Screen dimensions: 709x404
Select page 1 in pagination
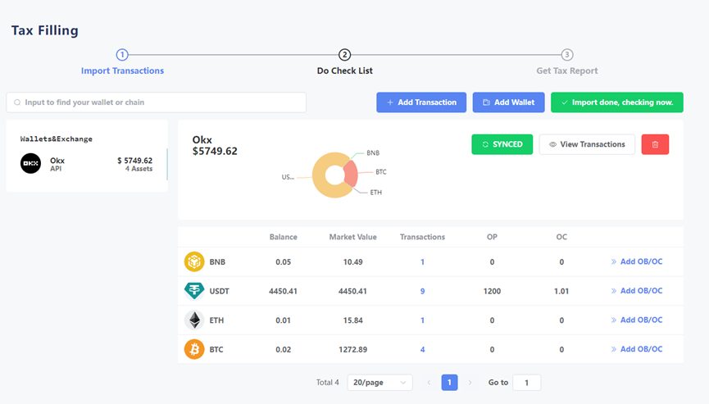pos(449,383)
